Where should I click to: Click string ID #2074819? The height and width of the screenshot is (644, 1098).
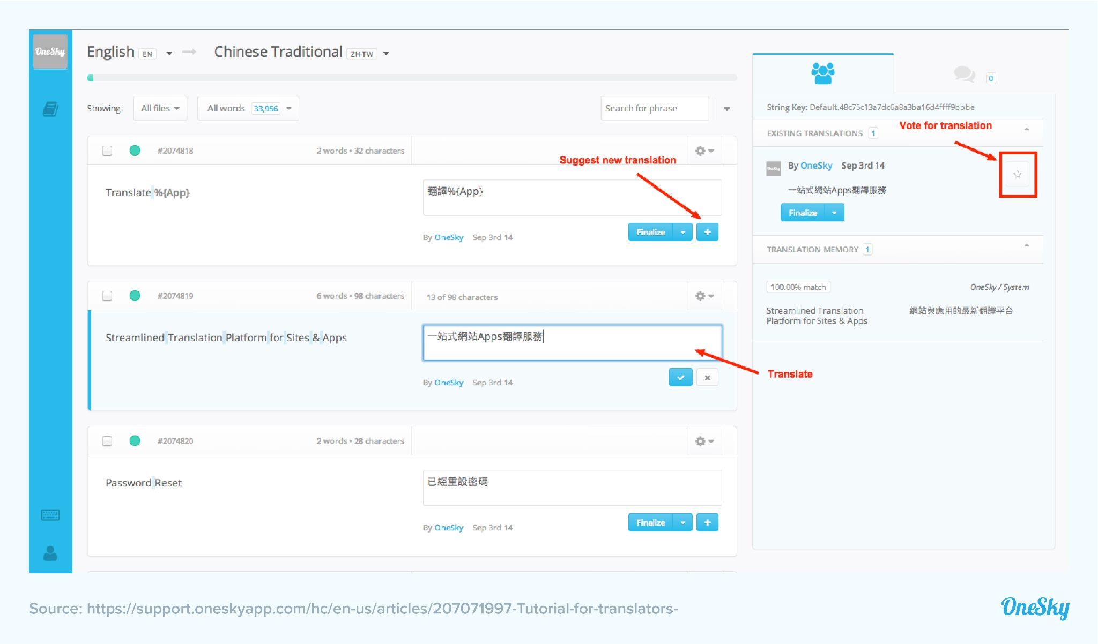[175, 296]
